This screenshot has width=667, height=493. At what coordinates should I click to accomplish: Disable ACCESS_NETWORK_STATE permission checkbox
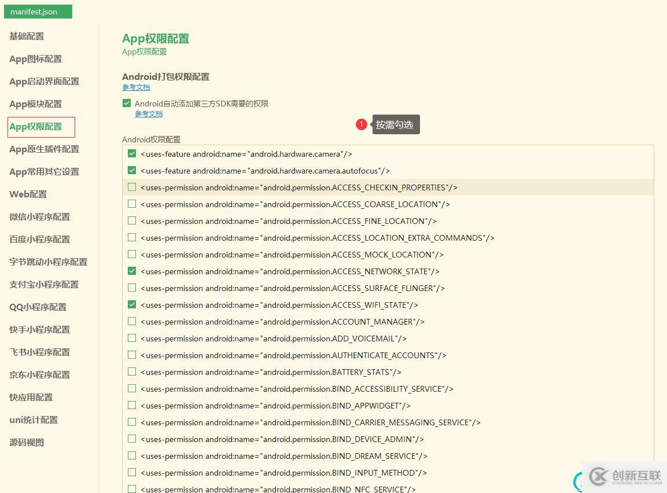pyautogui.click(x=132, y=271)
